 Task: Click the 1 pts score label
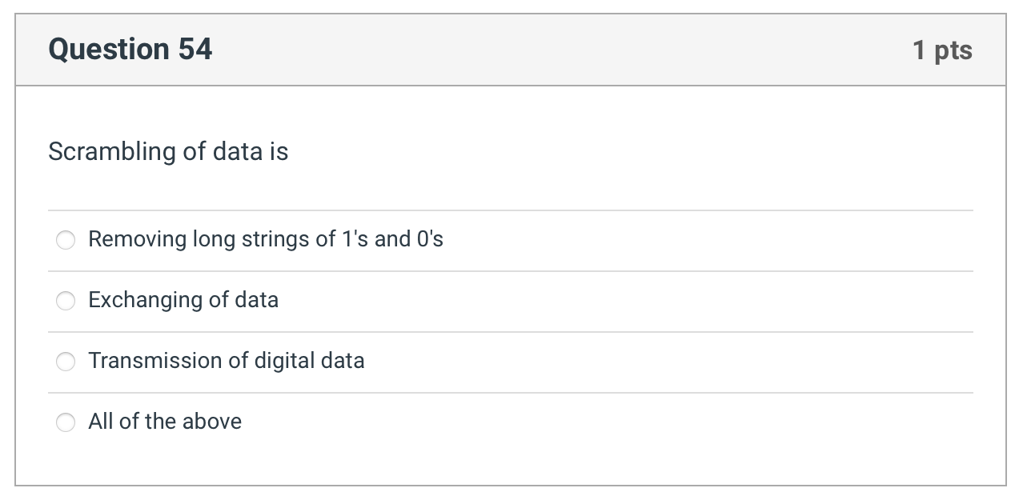click(942, 50)
